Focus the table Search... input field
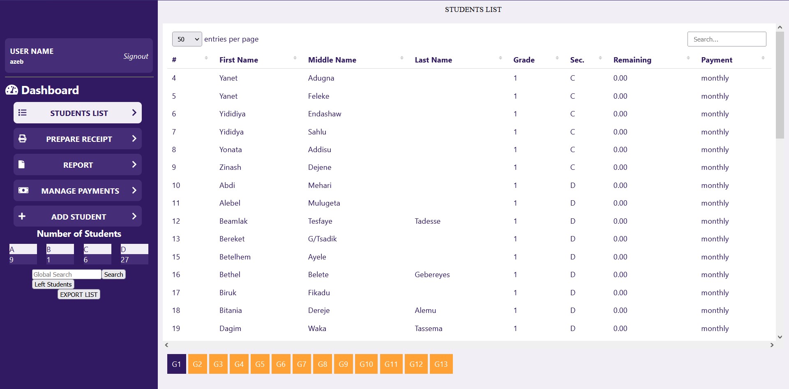The width and height of the screenshot is (789, 389). click(727, 39)
